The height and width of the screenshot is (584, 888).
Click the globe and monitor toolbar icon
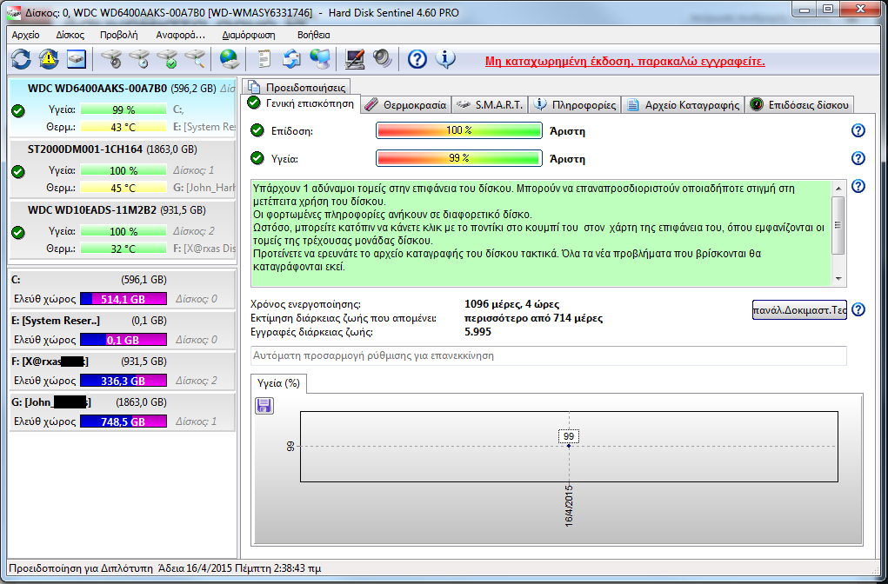tap(320, 59)
